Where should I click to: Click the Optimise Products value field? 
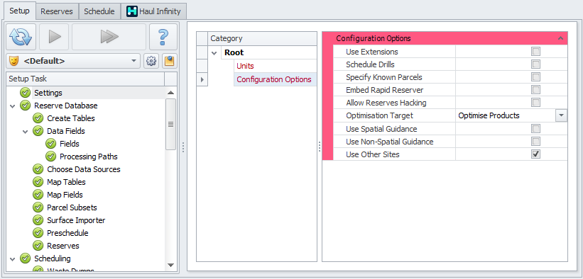click(x=506, y=115)
